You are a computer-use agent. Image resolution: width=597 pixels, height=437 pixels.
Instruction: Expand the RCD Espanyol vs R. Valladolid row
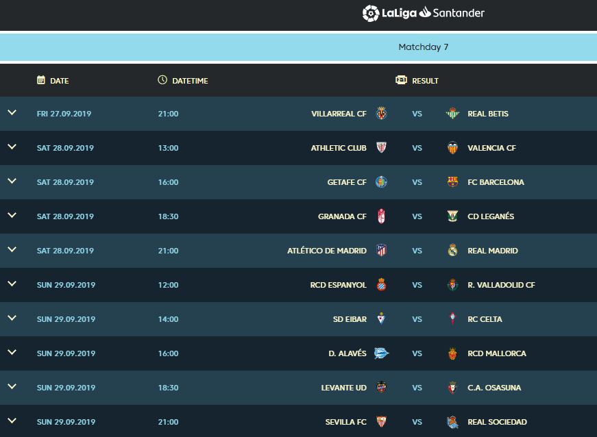point(12,284)
